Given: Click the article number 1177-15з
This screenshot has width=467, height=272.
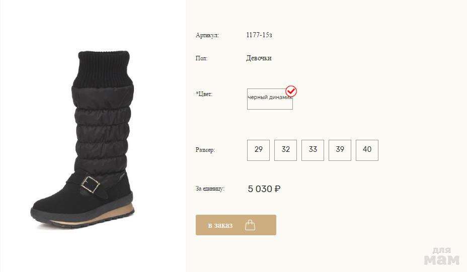Looking at the screenshot, I should (x=259, y=35).
